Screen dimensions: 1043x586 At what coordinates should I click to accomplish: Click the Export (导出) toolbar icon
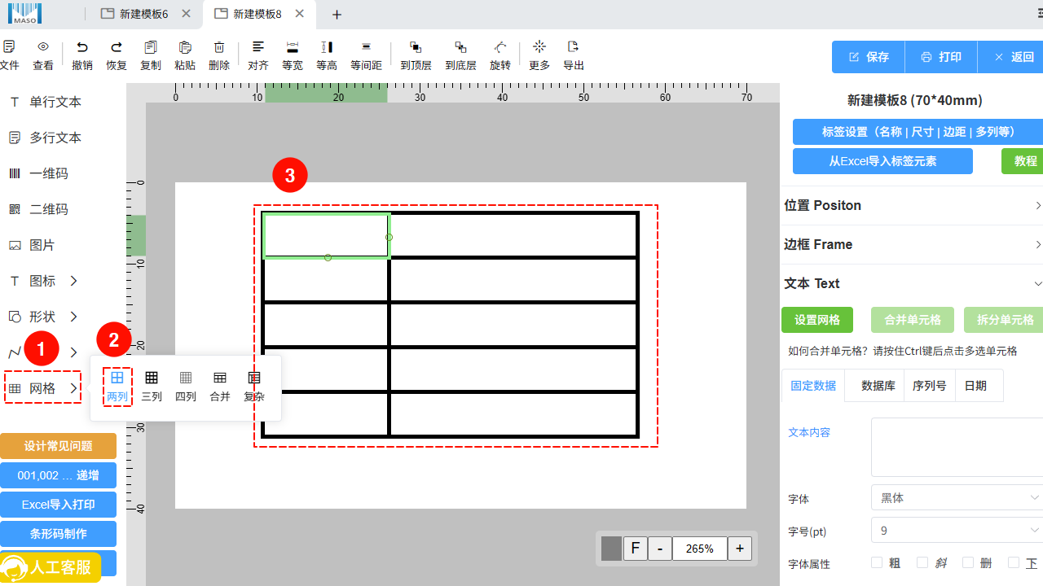[x=574, y=47]
